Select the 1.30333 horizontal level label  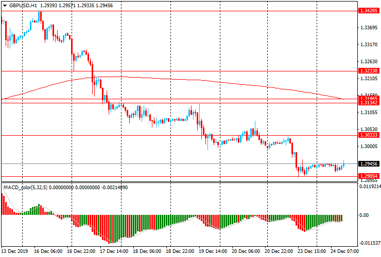coord(369,135)
